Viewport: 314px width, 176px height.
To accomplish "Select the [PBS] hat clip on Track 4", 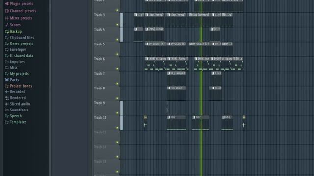I will pos(155,35).
